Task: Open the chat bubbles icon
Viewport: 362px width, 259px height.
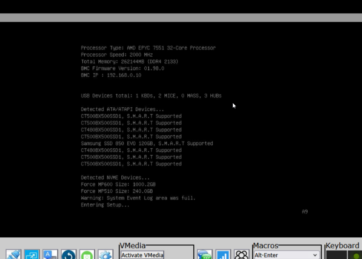Action: [205, 254]
